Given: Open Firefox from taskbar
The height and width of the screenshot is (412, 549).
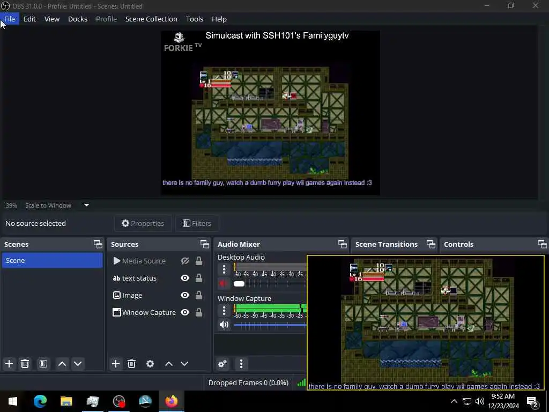Looking at the screenshot, I should click(171, 401).
